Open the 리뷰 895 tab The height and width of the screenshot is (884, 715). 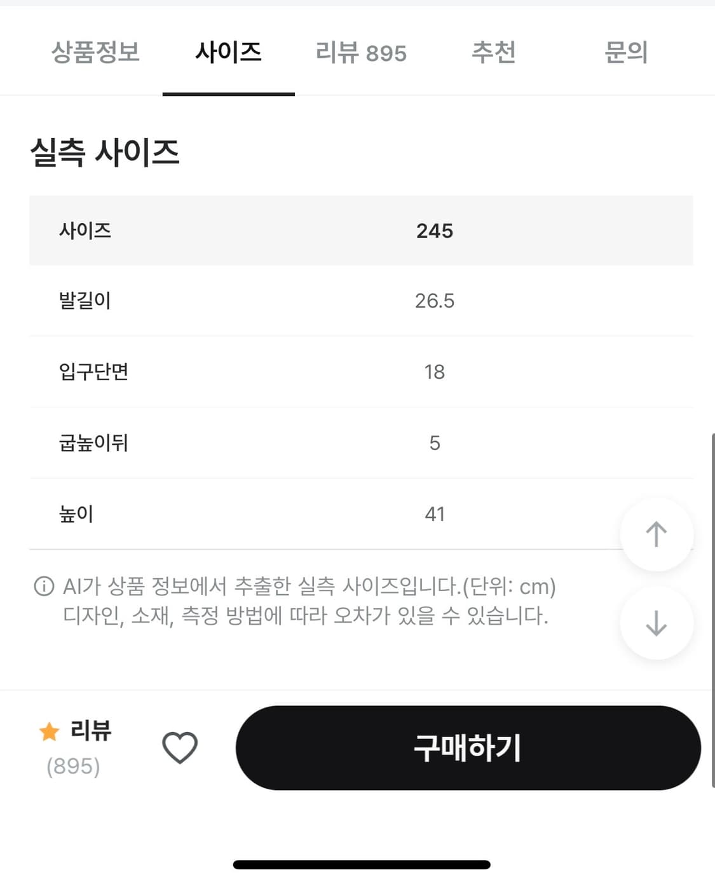pyautogui.click(x=362, y=53)
